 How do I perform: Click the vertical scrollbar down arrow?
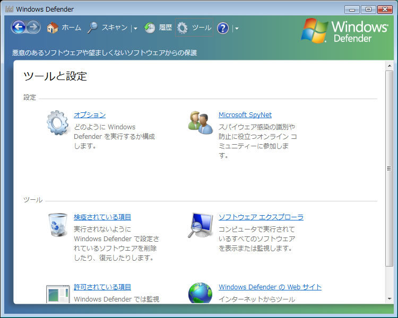click(x=389, y=299)
